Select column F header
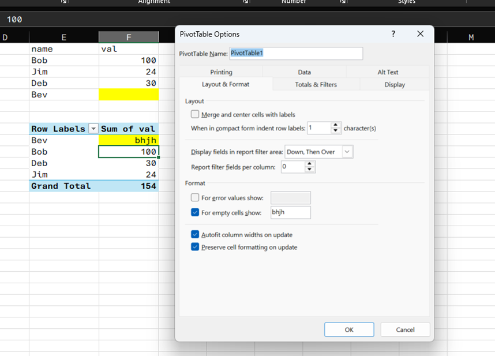The width and height of the screenshot is (495, 356). click(129, 38)
